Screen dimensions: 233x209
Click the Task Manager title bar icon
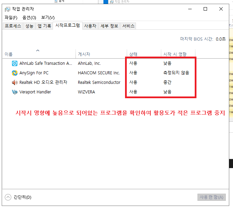(7, 9)
